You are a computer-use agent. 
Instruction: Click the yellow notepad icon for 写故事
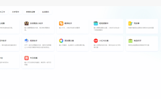(130, 23)
